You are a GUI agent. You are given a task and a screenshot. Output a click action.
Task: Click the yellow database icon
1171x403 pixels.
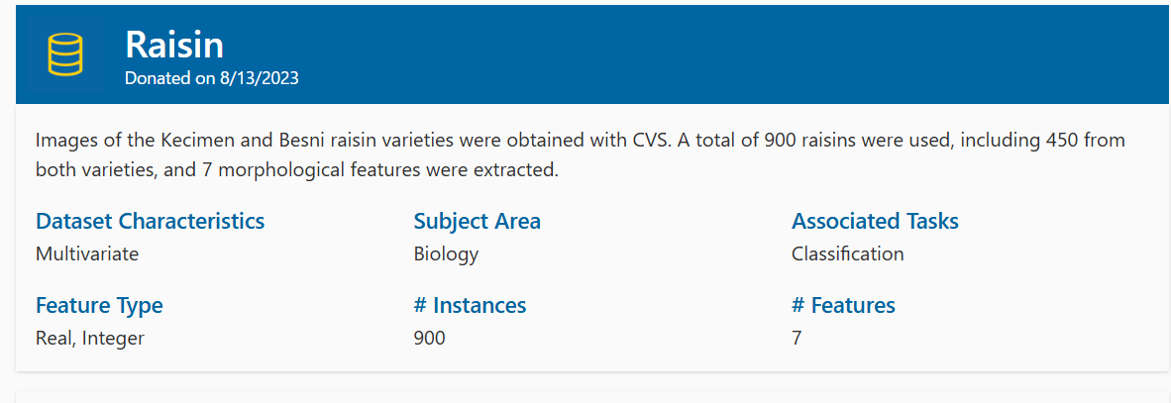point(65,53)
